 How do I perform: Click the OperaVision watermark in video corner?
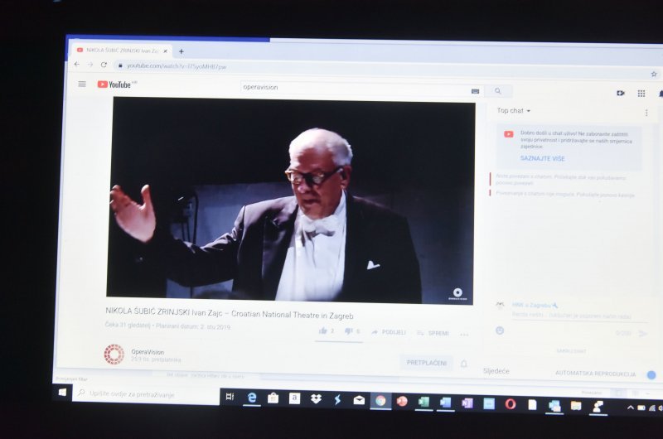click(x=457, y=294)
